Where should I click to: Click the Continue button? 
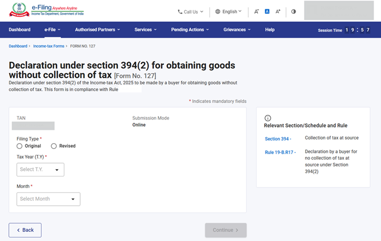(x=226, y=230)
